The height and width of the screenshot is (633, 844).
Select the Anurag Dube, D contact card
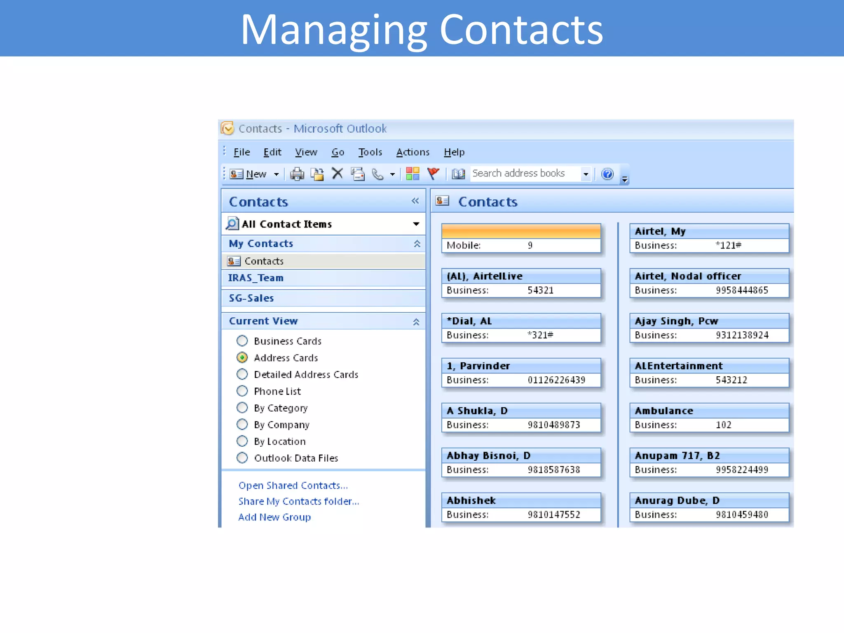(x=709, y=508)
